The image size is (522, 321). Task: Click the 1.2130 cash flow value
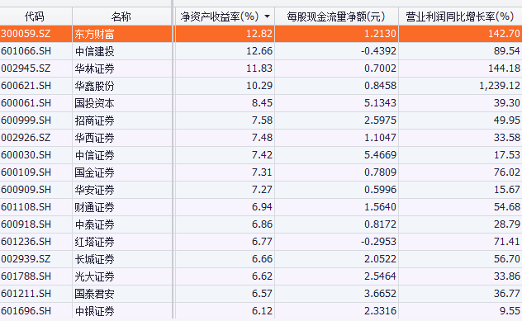click(380, 34)
